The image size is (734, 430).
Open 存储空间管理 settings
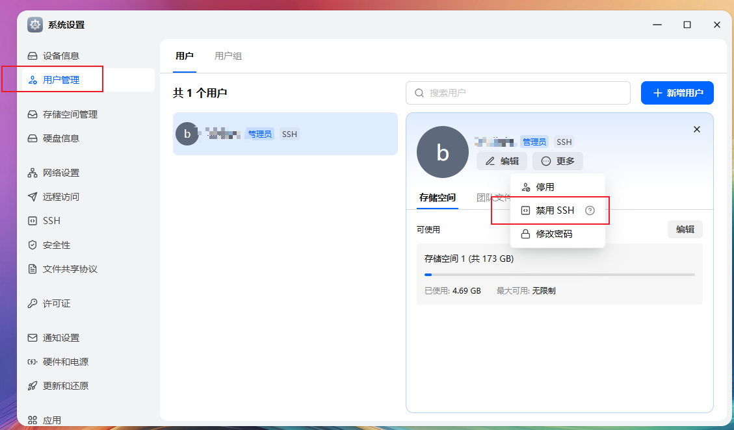(62, 114)
